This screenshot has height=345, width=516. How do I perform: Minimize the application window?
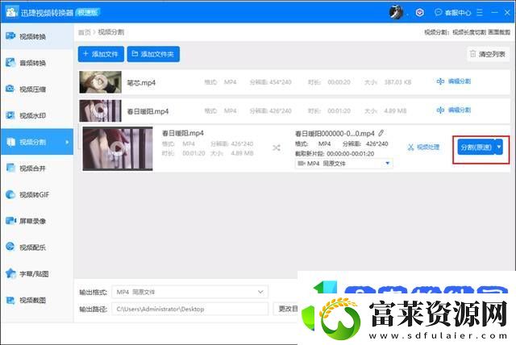[494, 13]
